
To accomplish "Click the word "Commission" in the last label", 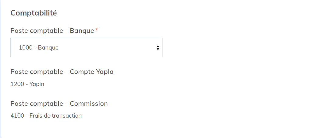I will 89,104.
